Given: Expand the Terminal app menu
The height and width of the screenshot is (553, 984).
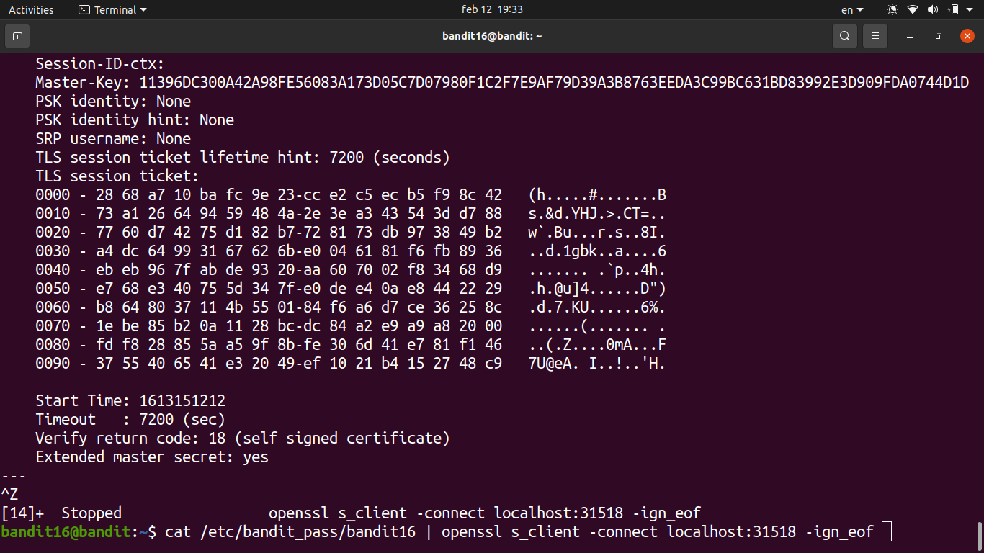Looking at the screenshot, I should [x=112, y=10].
